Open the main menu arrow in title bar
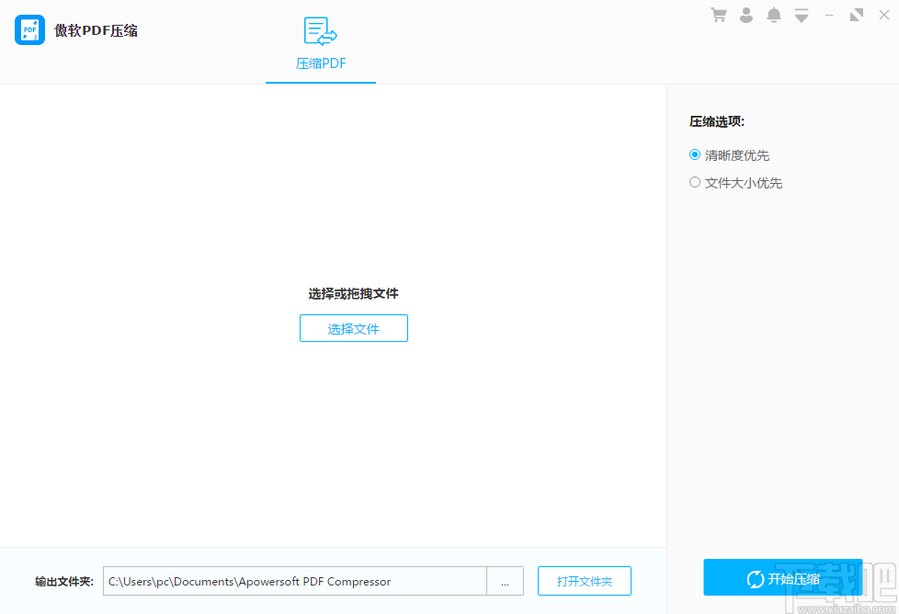 point(801,16)
